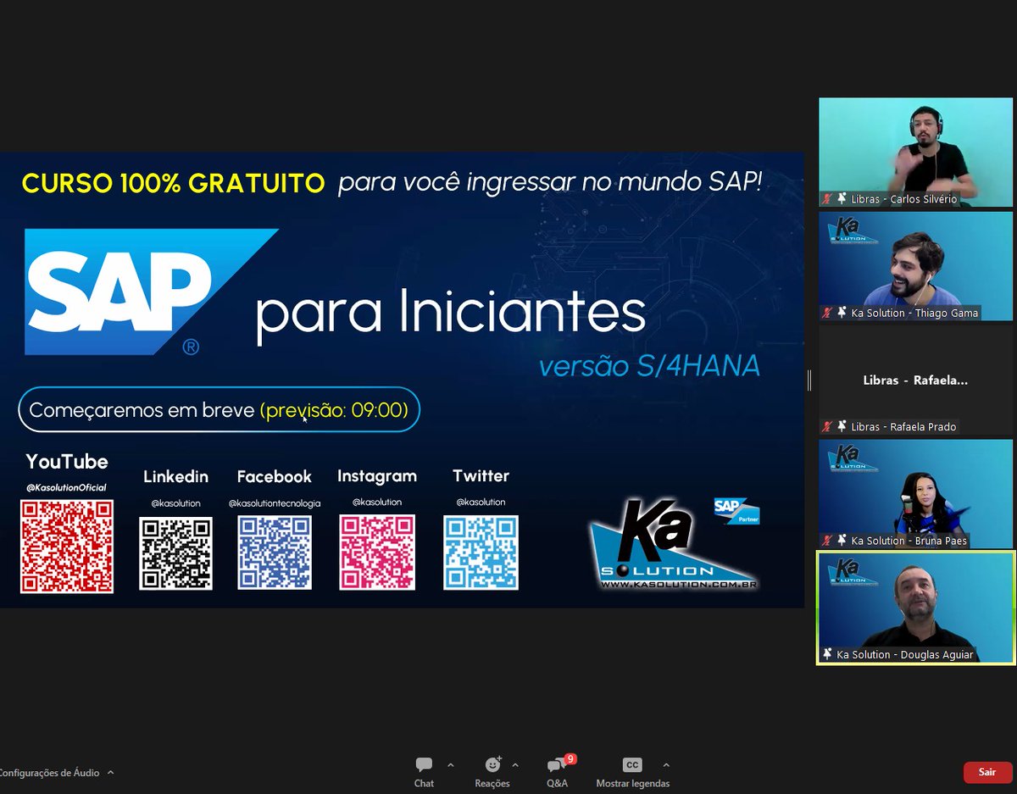Image resolution: width=1017 pixels, height=794 pixels.
Task: Click the muted mic icon on Bruna Paes
Action: click(x=827, y=540)
